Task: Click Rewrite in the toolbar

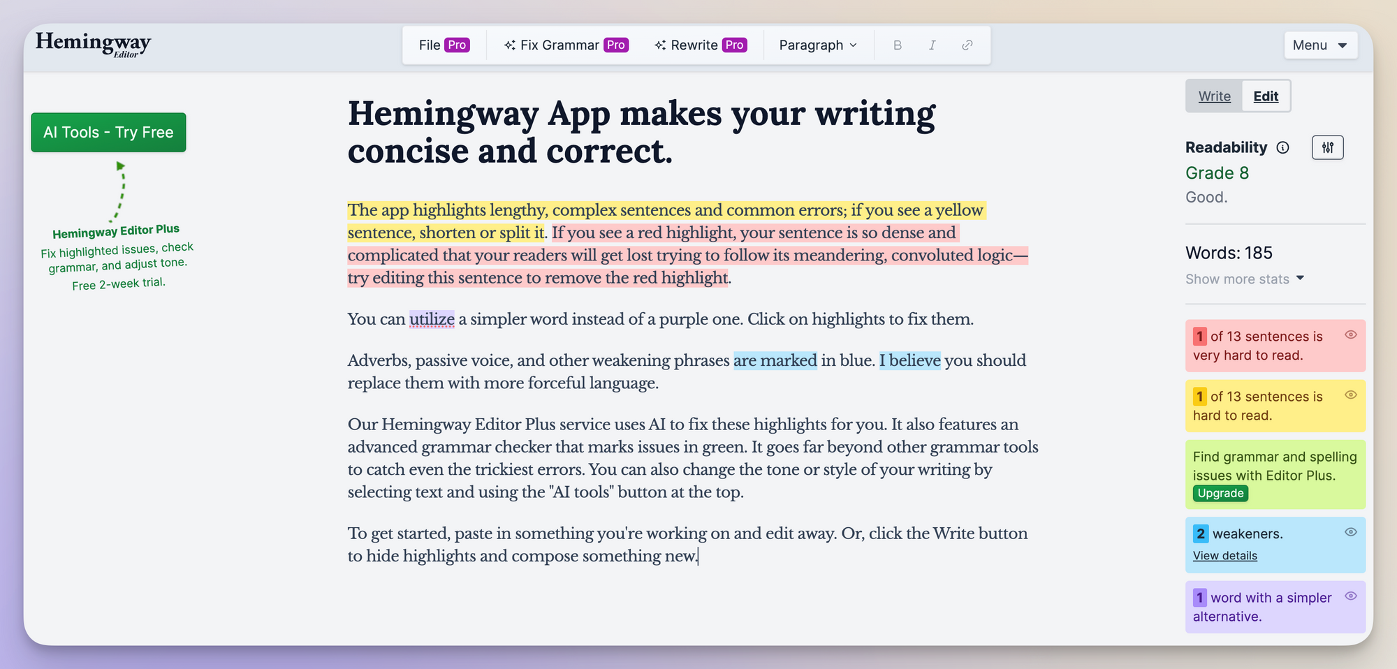Action: (701, 45)
